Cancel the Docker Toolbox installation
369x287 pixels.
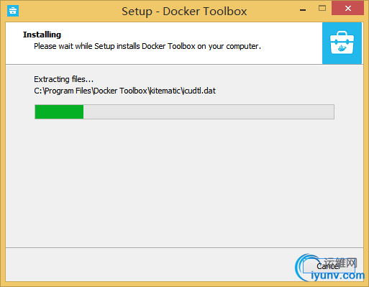coord(328,266)
